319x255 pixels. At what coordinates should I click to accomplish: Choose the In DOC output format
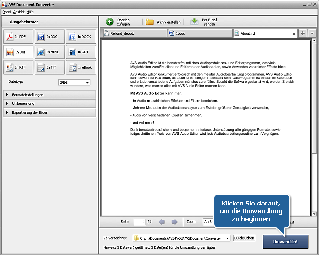pos(50,37)
